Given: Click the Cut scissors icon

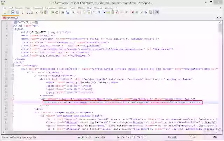Looking at the screenshot, I should (37, 13).
